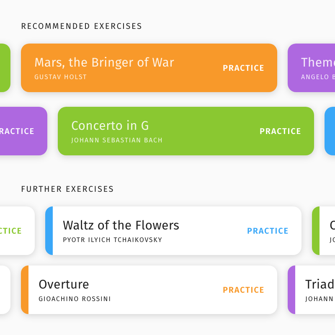Click composer name Johann Sebastian Bach
Viewport: 335px width, 335px height.
point(117,140)
